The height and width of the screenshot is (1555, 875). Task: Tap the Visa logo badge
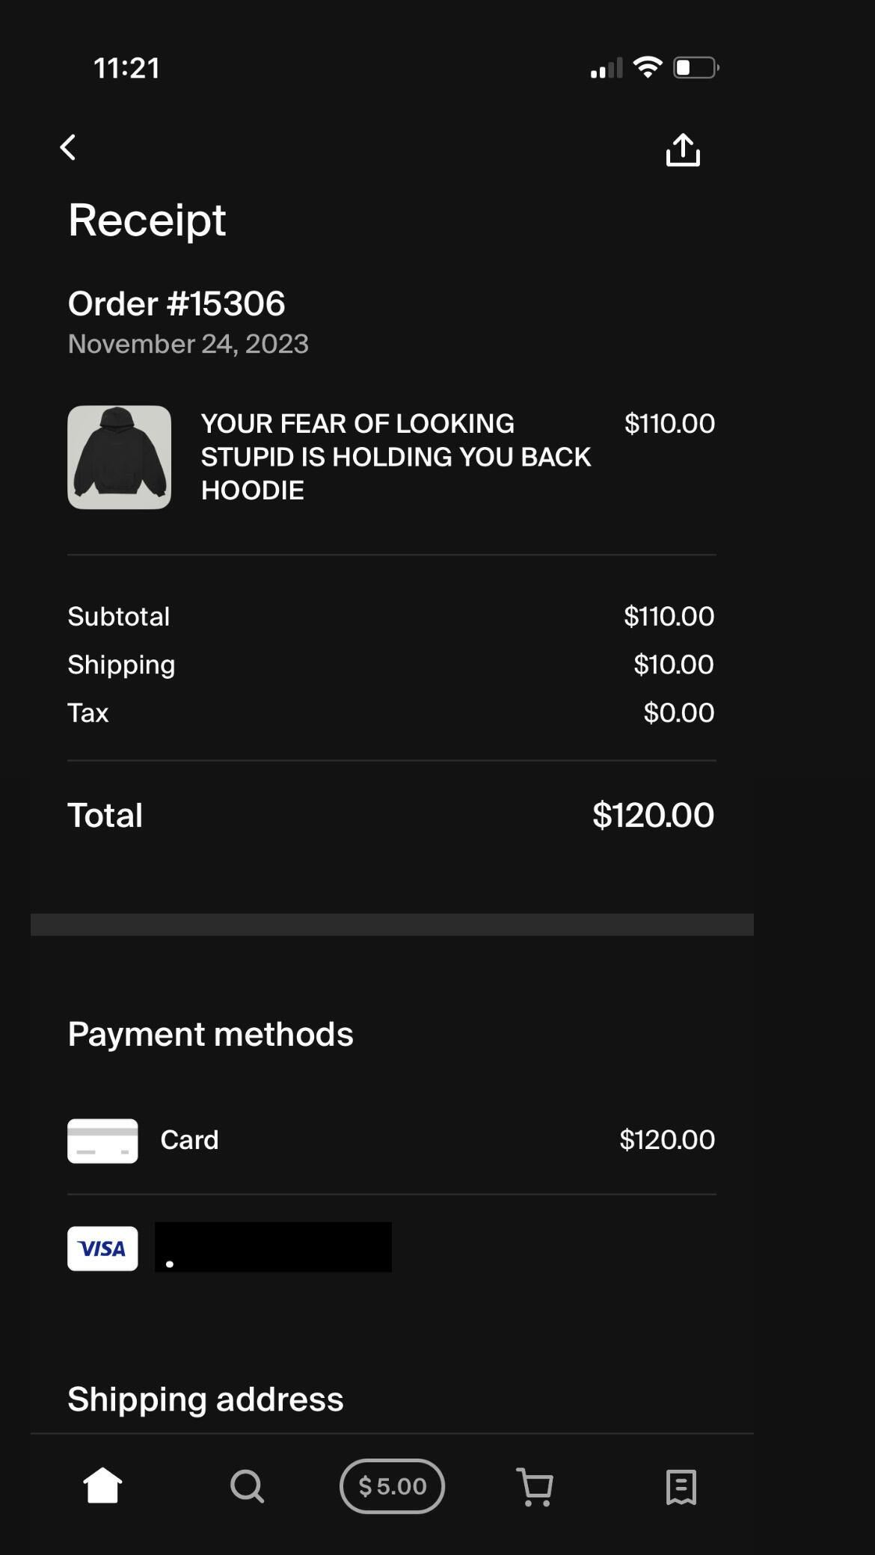102,1248
